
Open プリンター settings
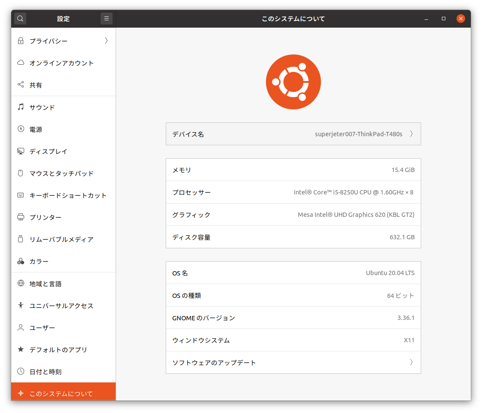pos(63,217)
